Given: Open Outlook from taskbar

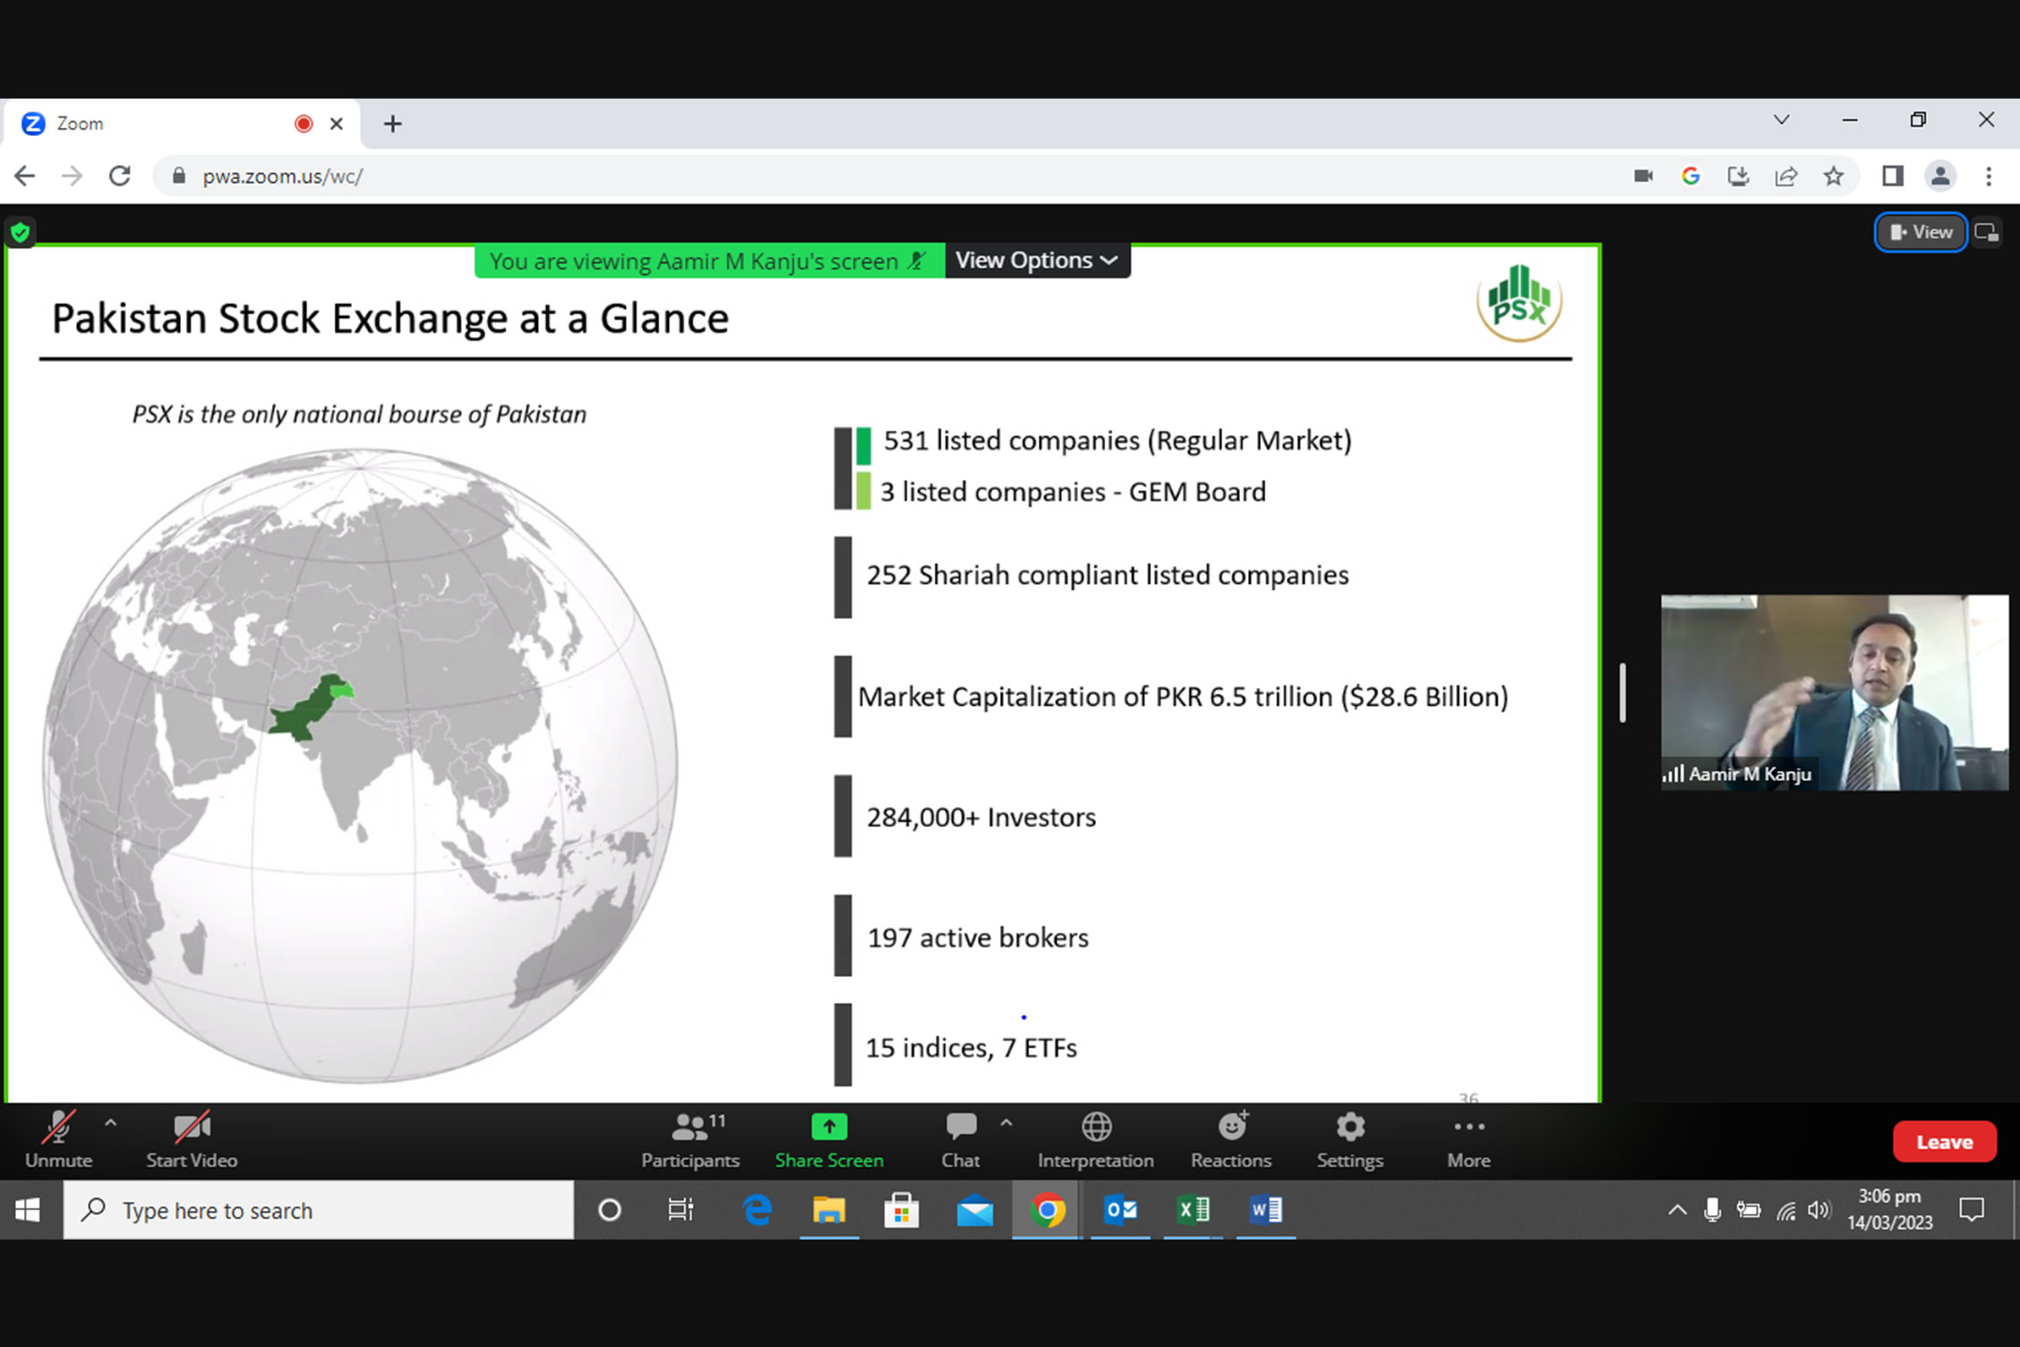Looking at the screenshot, I should (x=1120, y=1210).
